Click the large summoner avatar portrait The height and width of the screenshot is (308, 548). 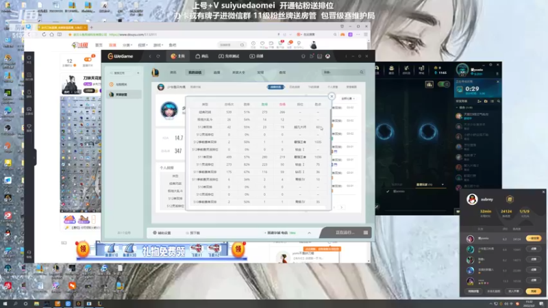point(169,110)
